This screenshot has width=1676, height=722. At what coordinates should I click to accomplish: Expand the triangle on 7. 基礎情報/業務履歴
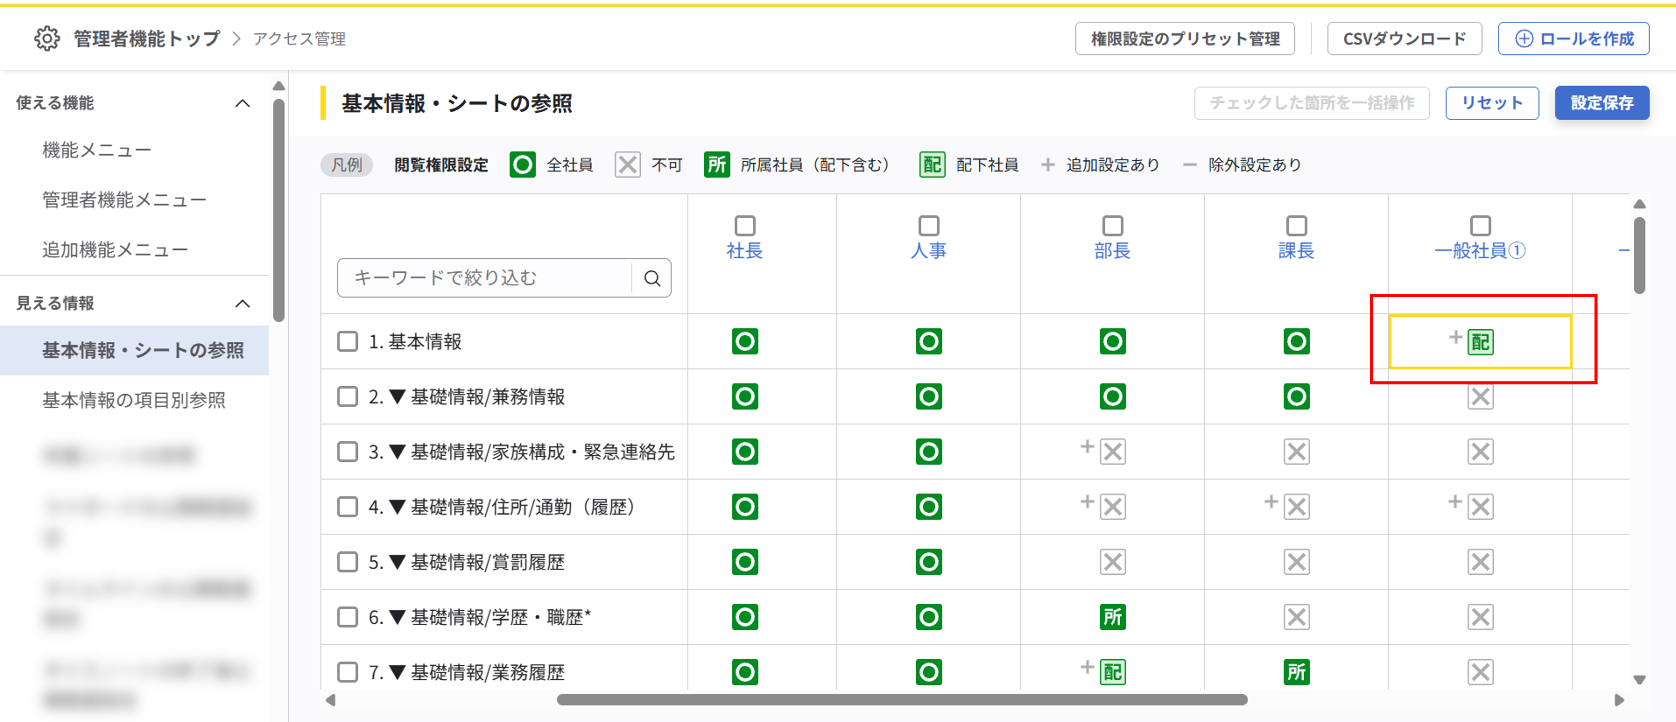tap(397, 673)
